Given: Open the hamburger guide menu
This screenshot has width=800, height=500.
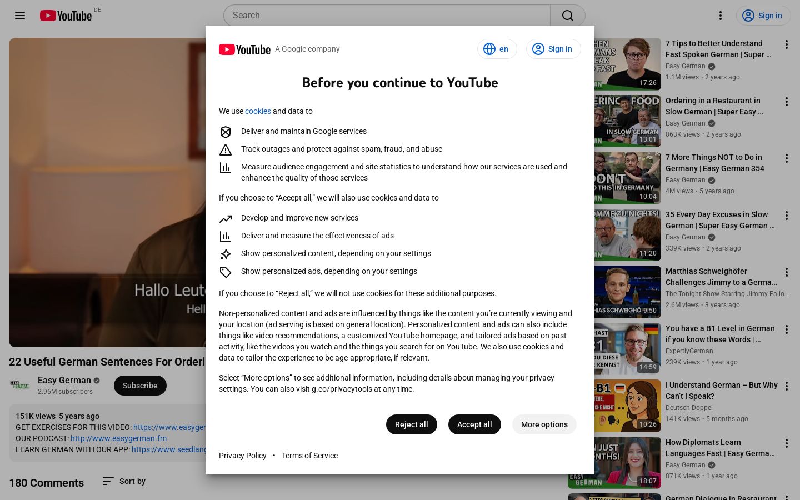Looking at the screenshot, I should (20, 16).
